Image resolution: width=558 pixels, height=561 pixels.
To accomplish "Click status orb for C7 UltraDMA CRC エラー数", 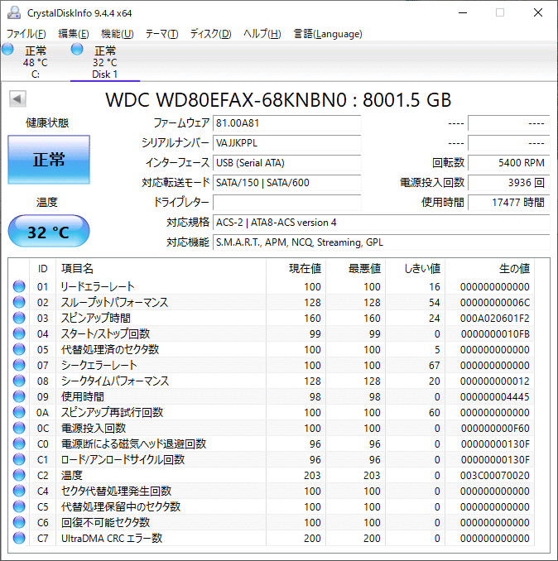I will pyautogui.click(x=19, y=539).
